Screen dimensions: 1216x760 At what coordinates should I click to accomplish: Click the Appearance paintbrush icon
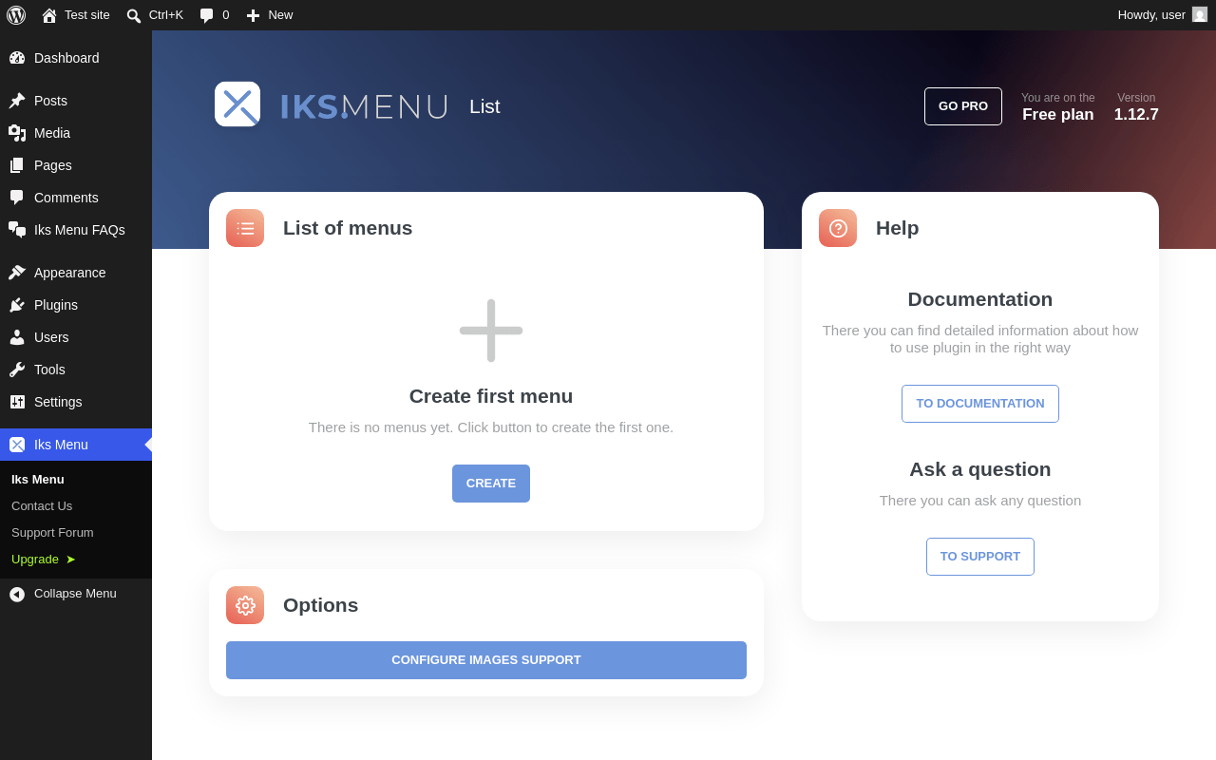coord(17,273)
